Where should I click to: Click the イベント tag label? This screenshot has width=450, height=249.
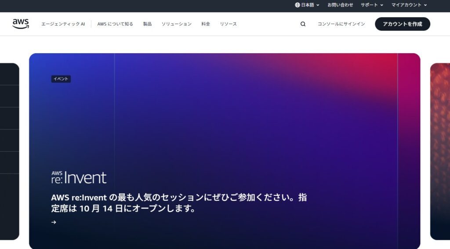(61, 79)
